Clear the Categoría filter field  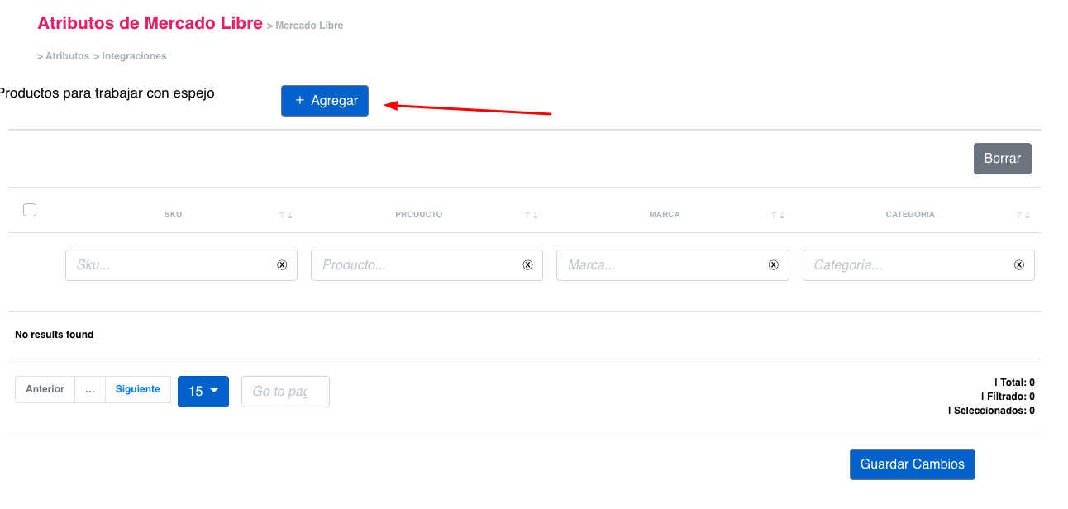tap(1019, 265)
